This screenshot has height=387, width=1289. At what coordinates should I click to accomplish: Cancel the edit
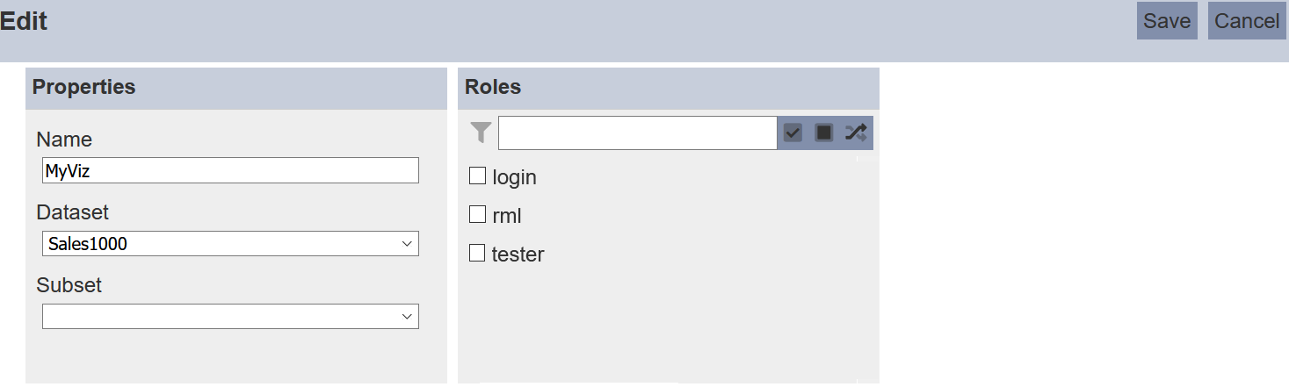(x=1247, y=21)
